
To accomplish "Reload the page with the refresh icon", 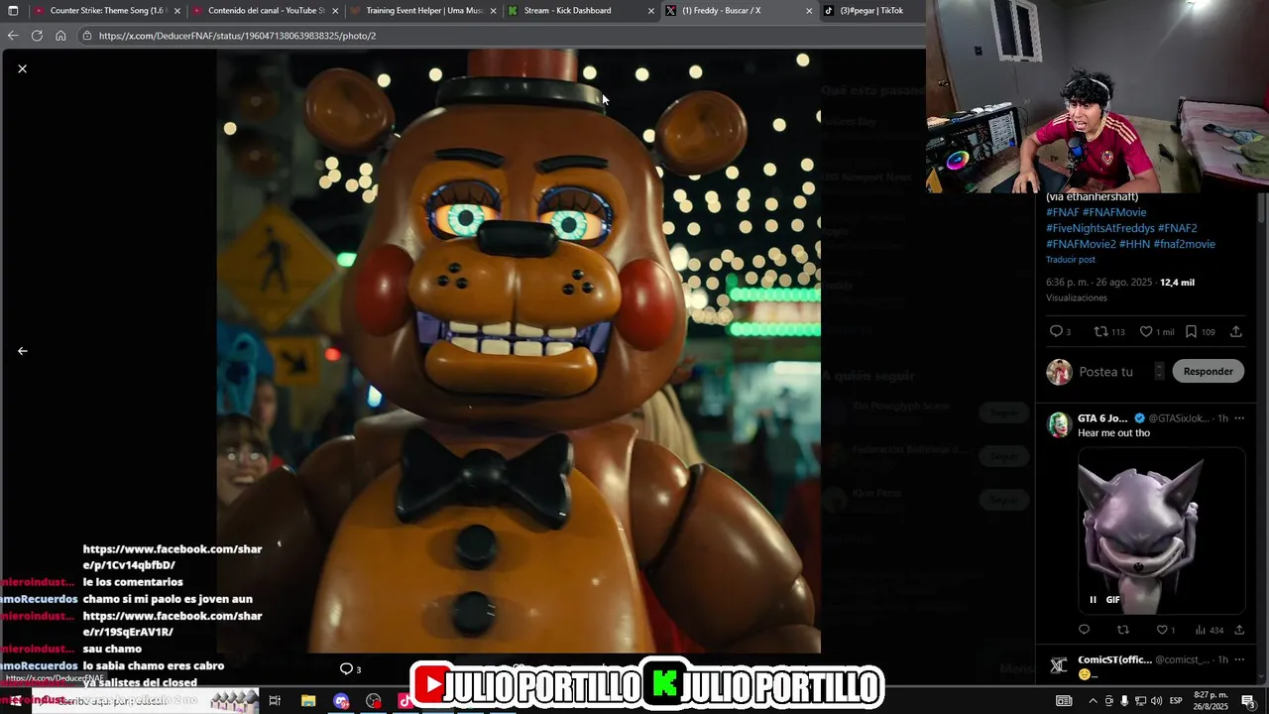I will pos(37,36).
